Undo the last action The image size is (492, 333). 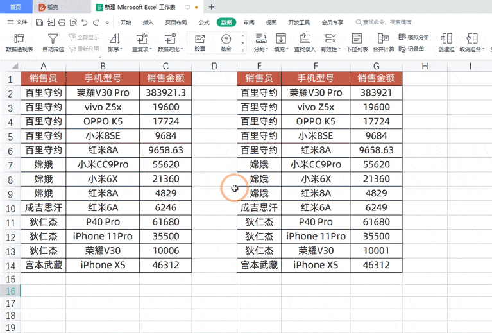85,22
